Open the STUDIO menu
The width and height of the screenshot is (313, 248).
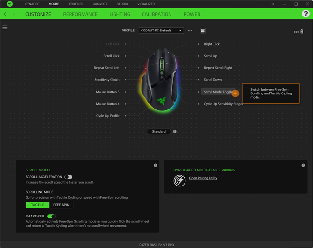click(x=122, y=4)
